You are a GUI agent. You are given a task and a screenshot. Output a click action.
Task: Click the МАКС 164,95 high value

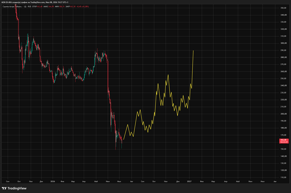tap(49, 6)
